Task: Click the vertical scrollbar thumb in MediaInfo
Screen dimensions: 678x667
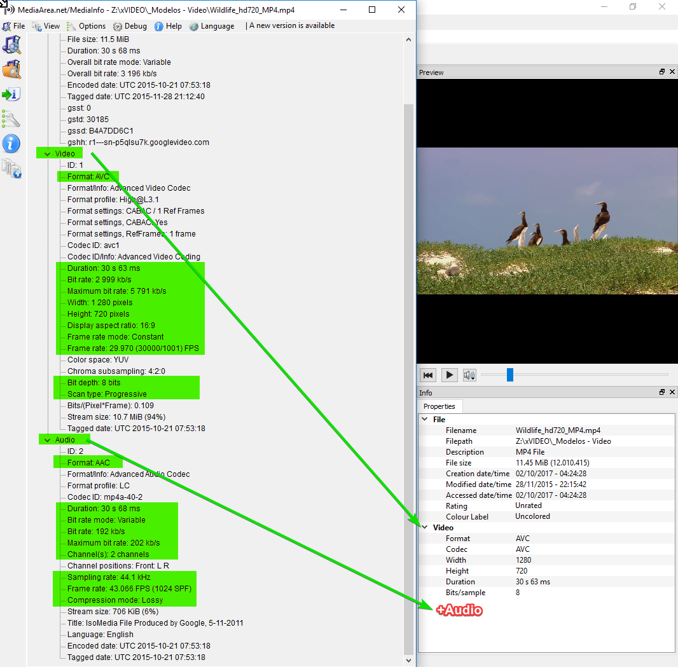Action: pyautogui.click(x=408, y=380)
